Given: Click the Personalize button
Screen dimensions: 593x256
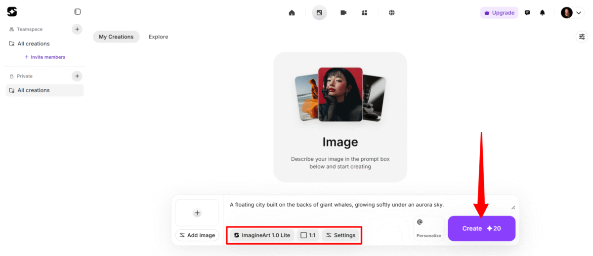Looking at the screenshot, I should [x=428, y=228].
